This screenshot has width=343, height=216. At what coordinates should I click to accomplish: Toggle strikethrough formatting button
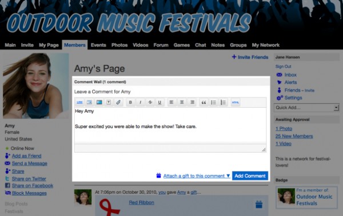(150, 102)
